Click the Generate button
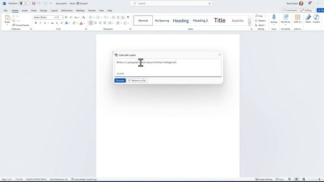The width and height of the screenshot is (324, 182). (x=120, y=80)
